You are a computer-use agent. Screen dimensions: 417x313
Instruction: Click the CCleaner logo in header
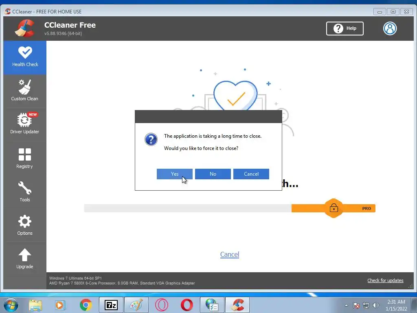(x=25, y=28)
